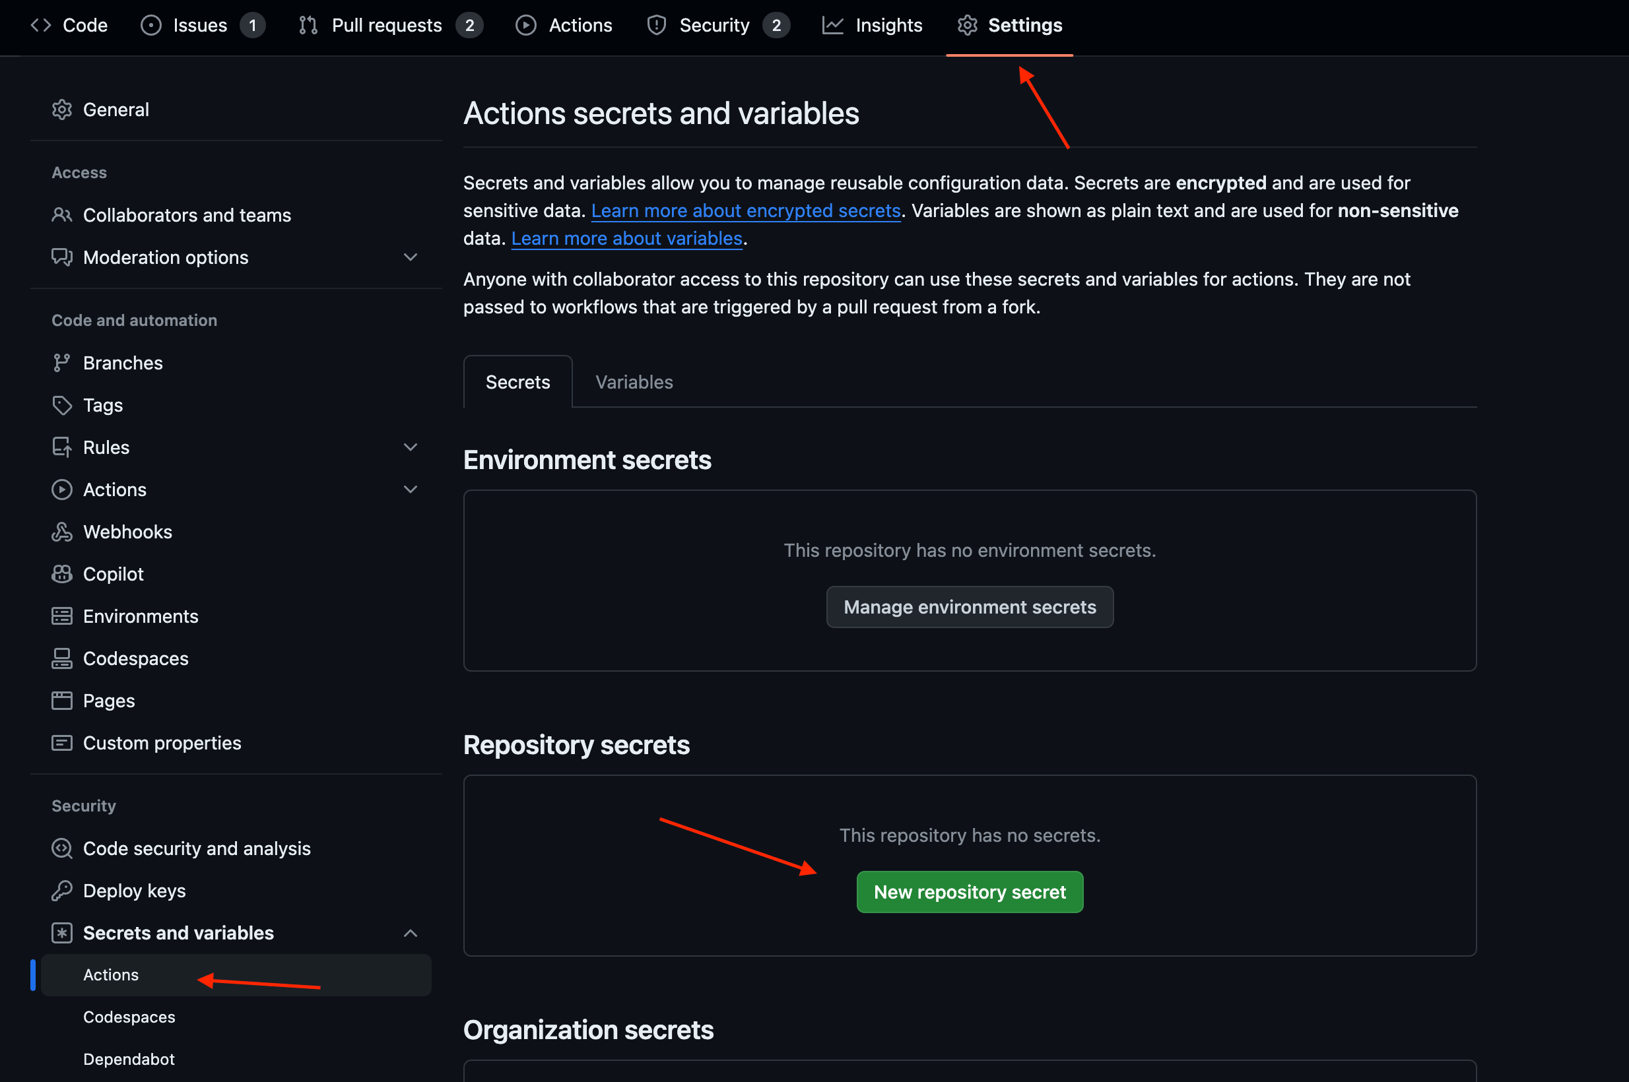The height and width of the screenshot is (1082, 1629).
Task: Switch to the Variables tab
Action: click(x=634, y=382)
